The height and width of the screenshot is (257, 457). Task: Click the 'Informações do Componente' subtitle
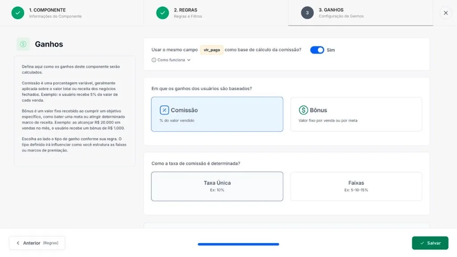point(55,17)
